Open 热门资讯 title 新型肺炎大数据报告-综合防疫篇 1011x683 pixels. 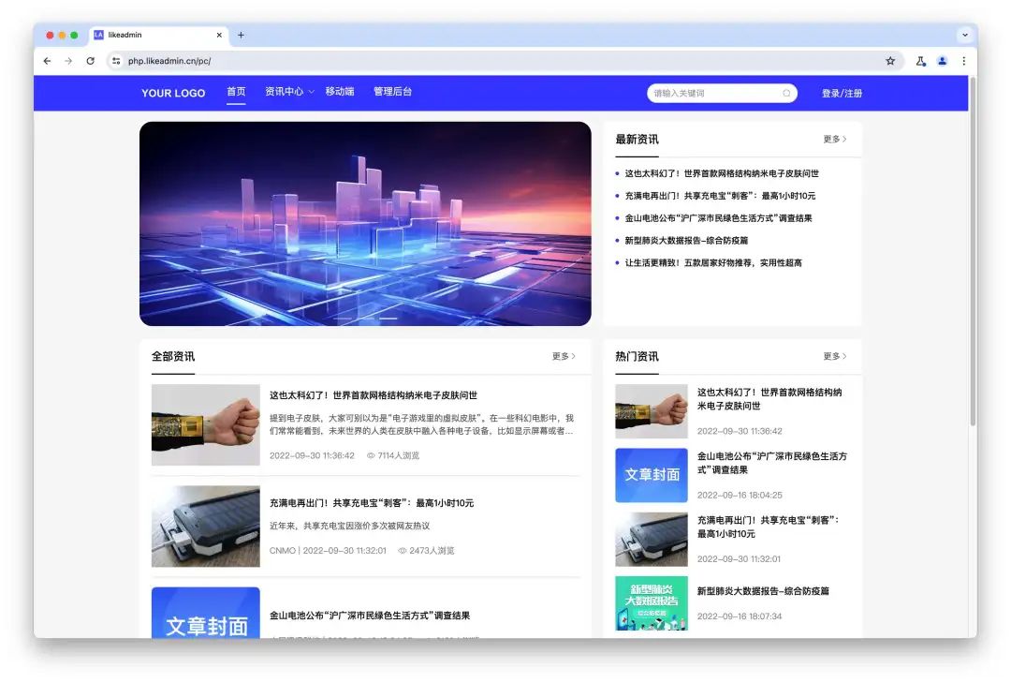763,590
